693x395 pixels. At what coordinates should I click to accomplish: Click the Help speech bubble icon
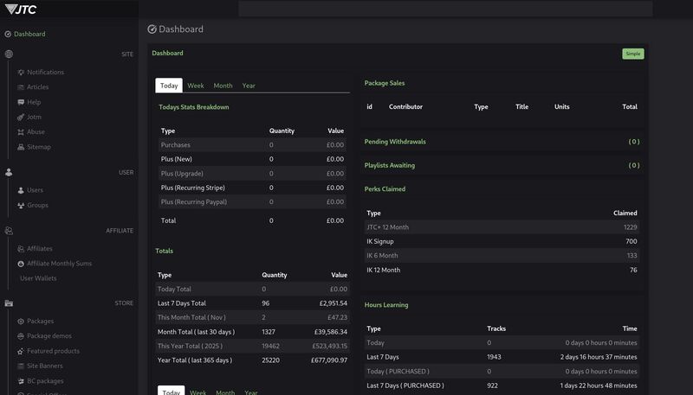point(21,102)
